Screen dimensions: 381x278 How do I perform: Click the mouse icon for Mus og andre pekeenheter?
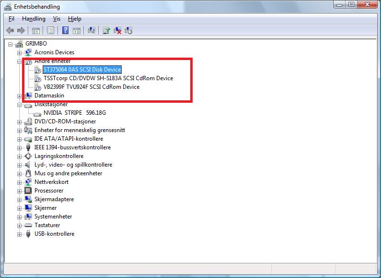click(28, 173)
